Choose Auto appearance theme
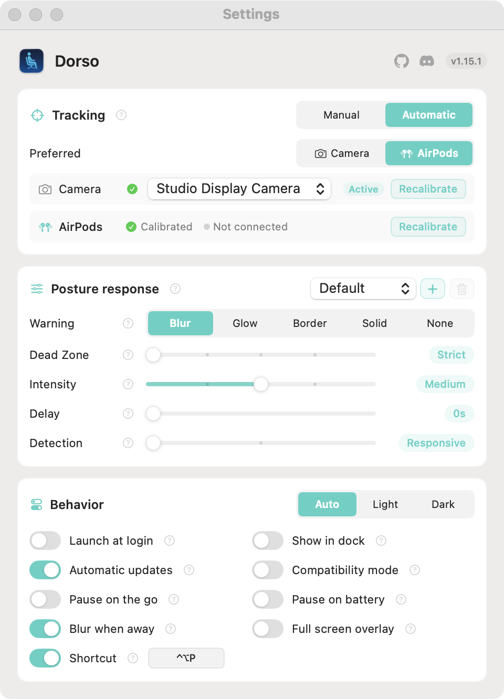The width and height of the screenshot is (504, 699). (327, 504)
